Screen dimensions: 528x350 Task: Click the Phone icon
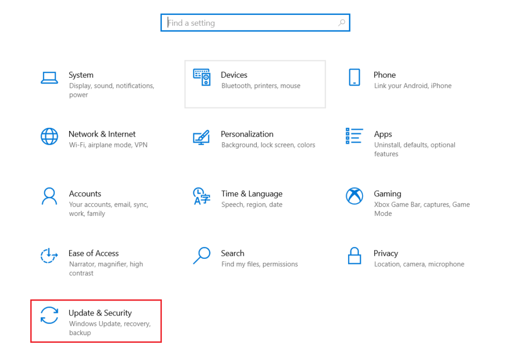pyautogui.click(x=354, y=77)
